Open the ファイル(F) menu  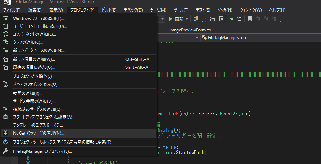12,10
